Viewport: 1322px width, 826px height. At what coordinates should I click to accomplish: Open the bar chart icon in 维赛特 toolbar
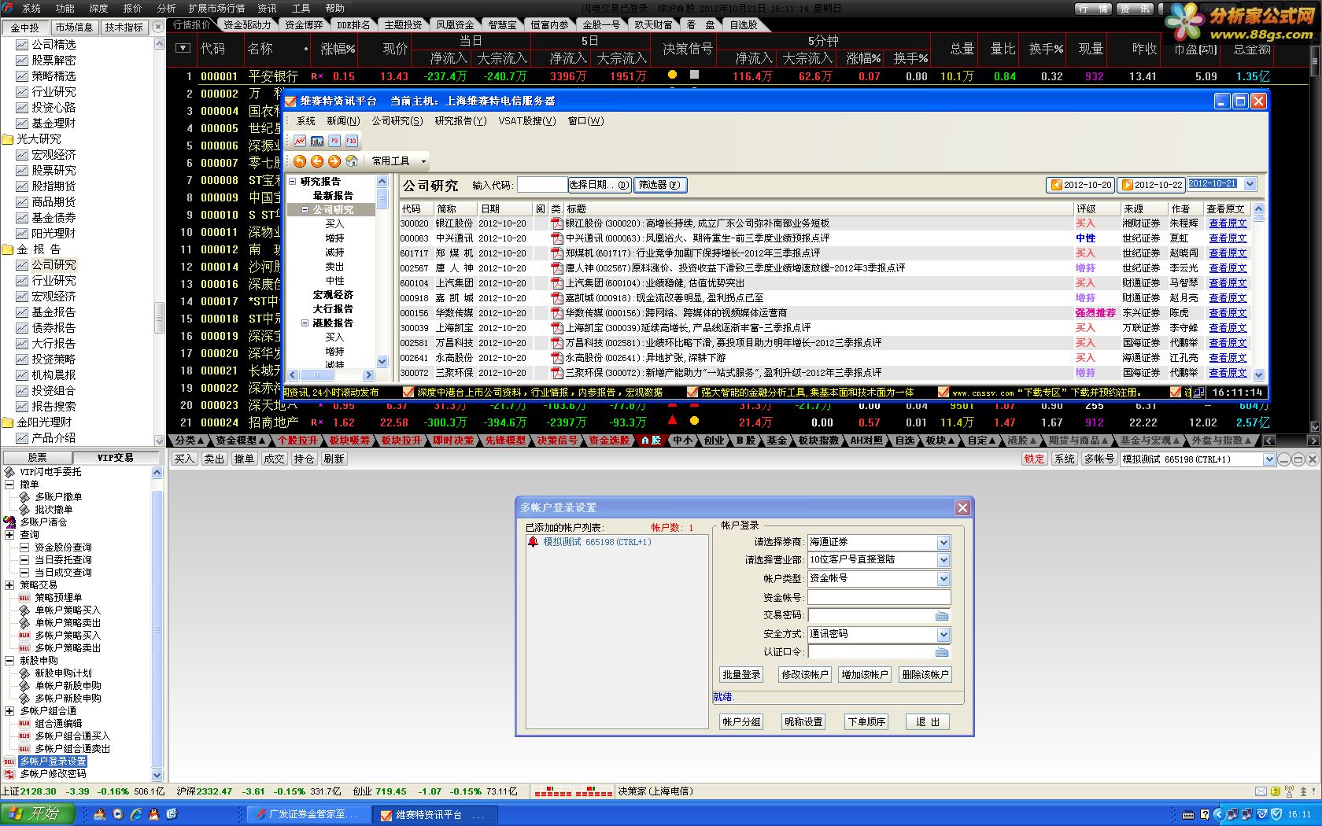click(317, 141)
